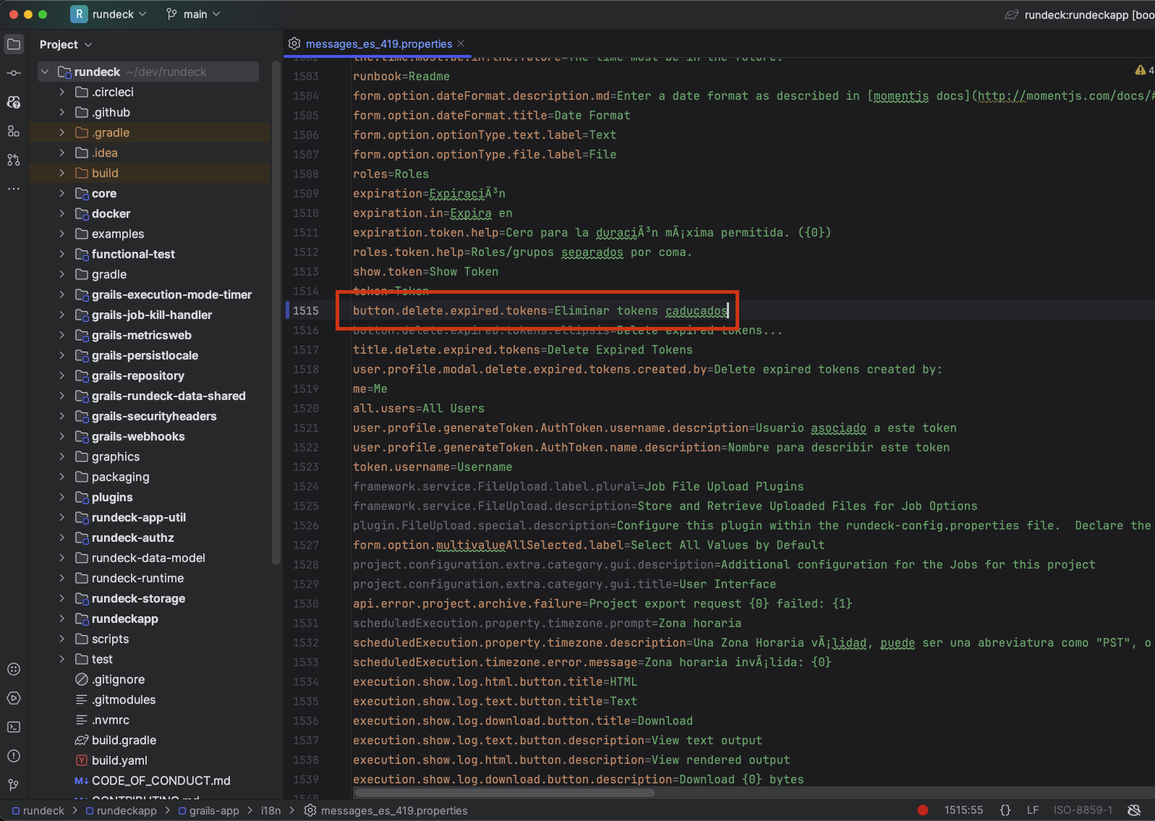Screen dimensions: 1155x821
Task: Click the project tree vertical scrollbar
Action: [276, 311]
